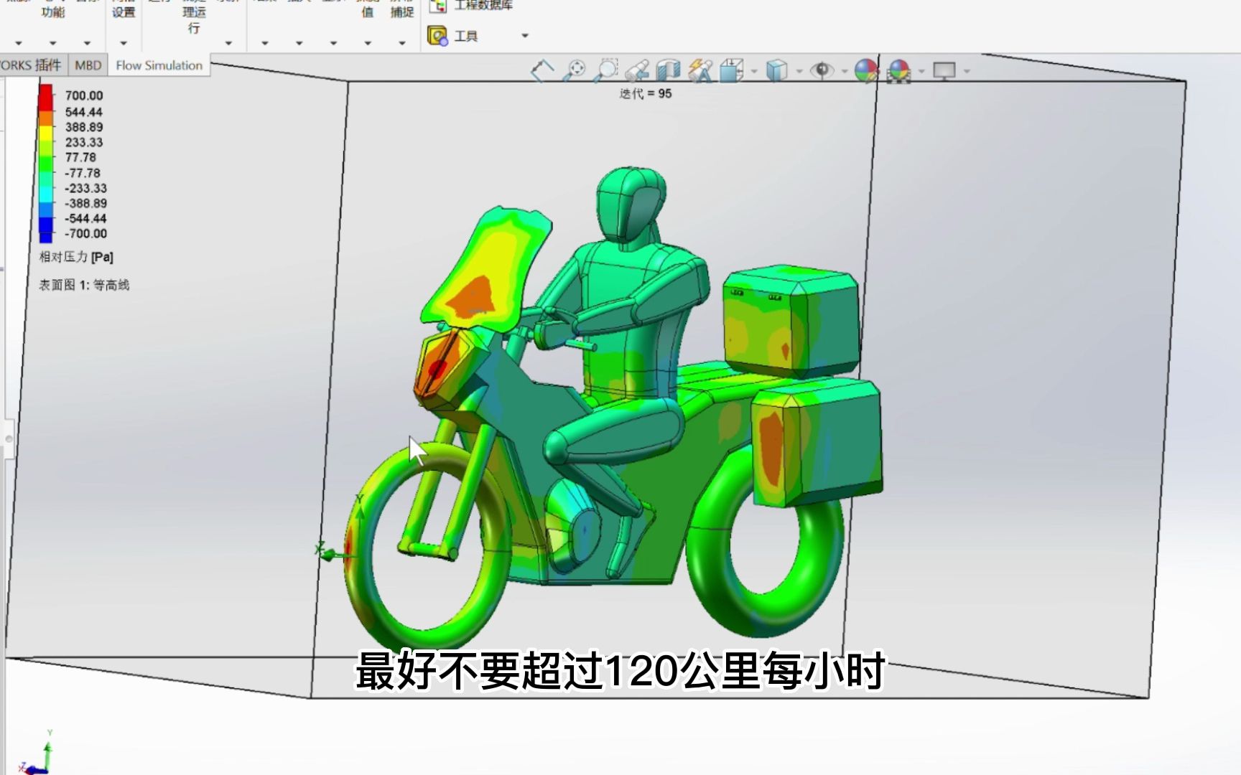
Task: Click the legend minimum value -700.00
Action: 85,233
